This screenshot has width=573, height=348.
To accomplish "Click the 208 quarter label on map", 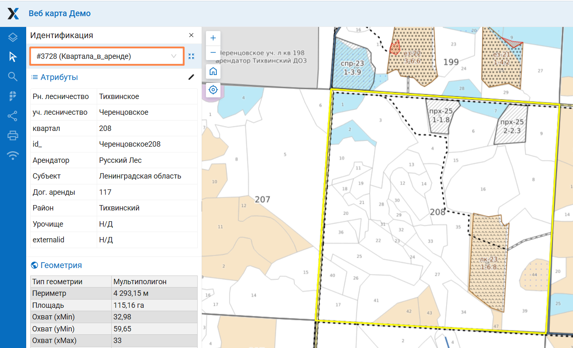I will click(438, 212).
